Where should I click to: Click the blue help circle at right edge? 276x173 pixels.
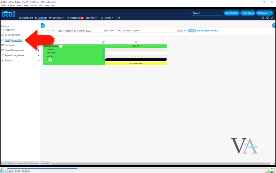(274, 26)
